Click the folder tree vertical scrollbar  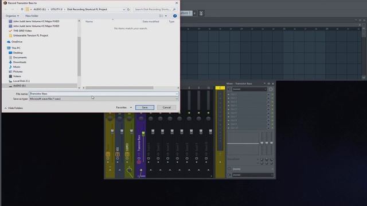coord(79,56)
